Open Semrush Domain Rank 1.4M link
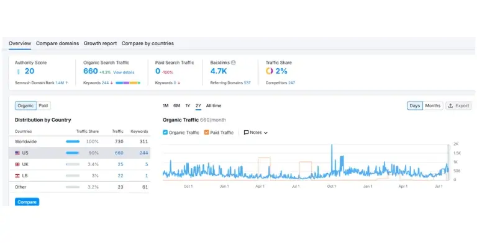The height and width of the screenshot is (243, 477). click(60, 83)
